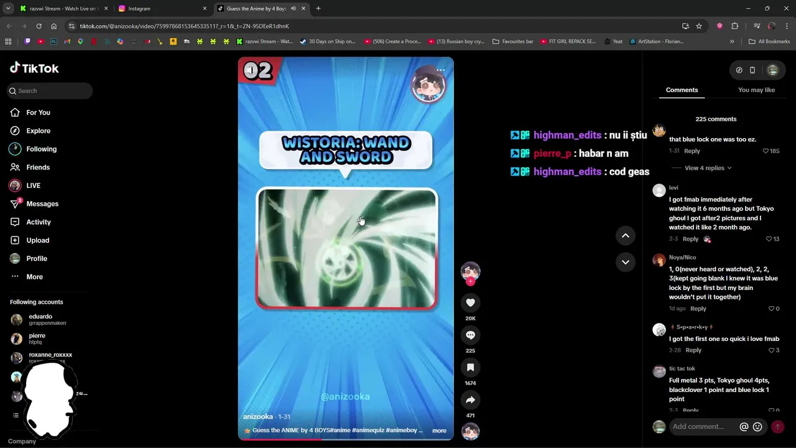This screenshot has width=796, height=448.
Task: Post comment with red arrow button
Action: [x=777, y=427]
